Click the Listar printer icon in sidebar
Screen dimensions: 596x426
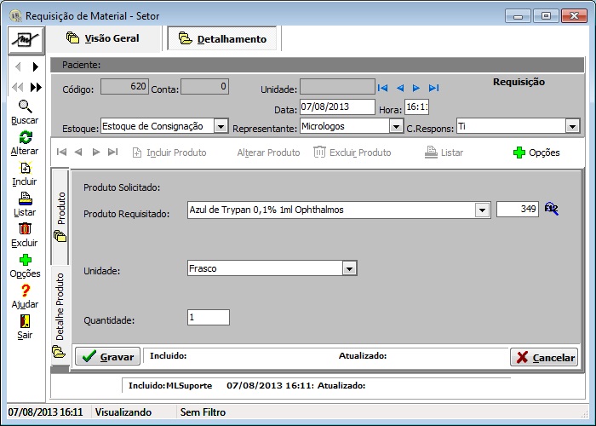[x=25, y=199]
